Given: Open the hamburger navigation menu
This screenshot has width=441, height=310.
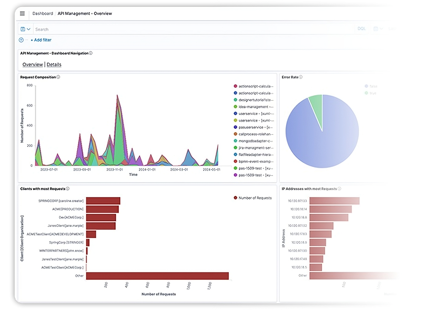Looking at the screenshot, I should pyautogui.click(x=22, y=13).
